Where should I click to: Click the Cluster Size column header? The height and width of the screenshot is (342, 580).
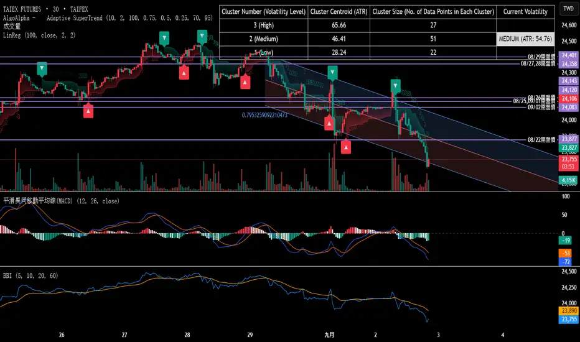coord(433,12)
